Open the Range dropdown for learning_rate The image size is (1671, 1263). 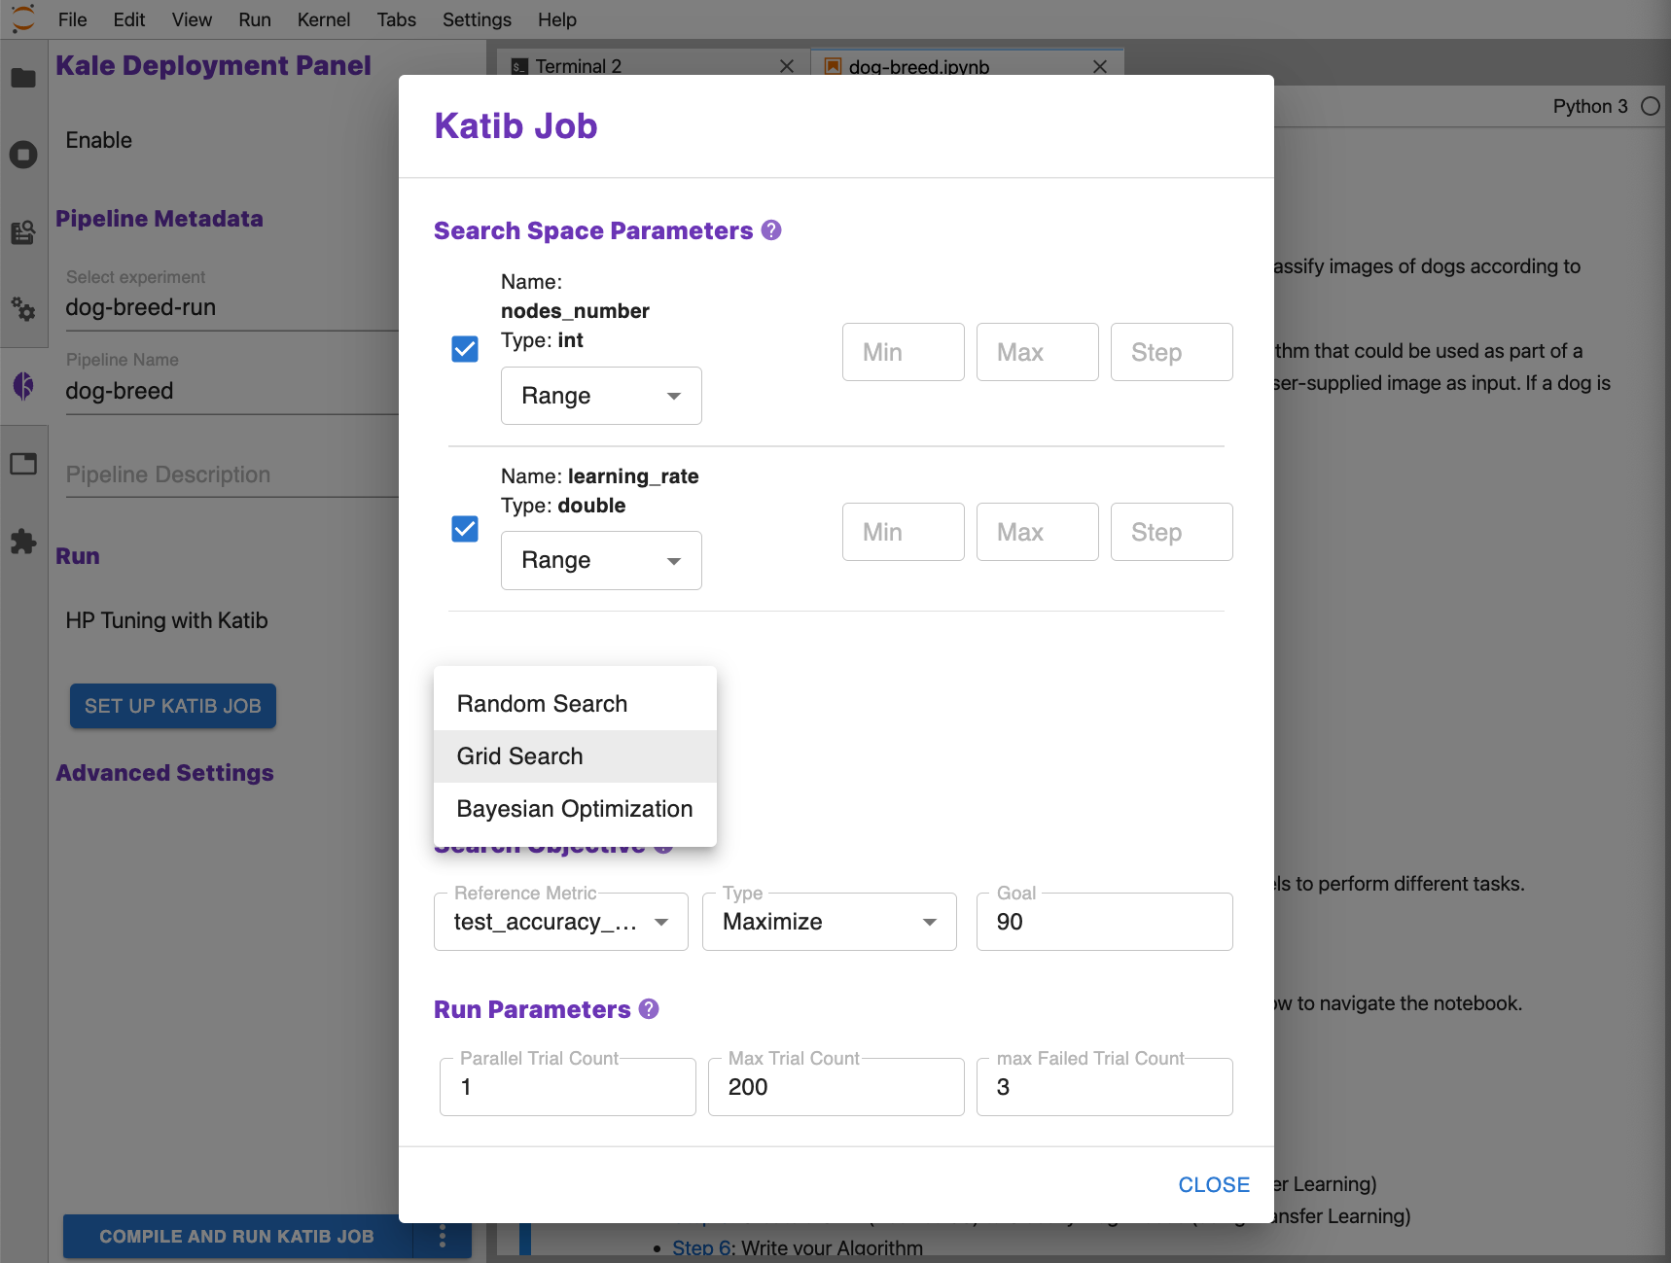[x=601, y=560]
